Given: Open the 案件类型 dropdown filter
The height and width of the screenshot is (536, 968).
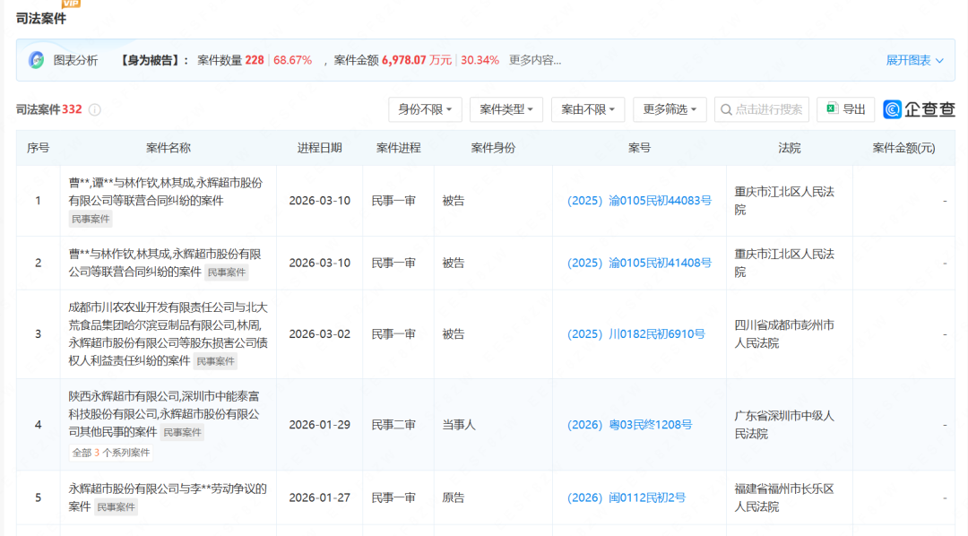Looking at the screenshot, I should point(506,109).
